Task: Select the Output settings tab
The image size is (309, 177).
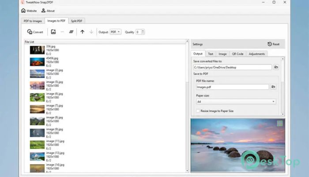Action: [198, 54]
